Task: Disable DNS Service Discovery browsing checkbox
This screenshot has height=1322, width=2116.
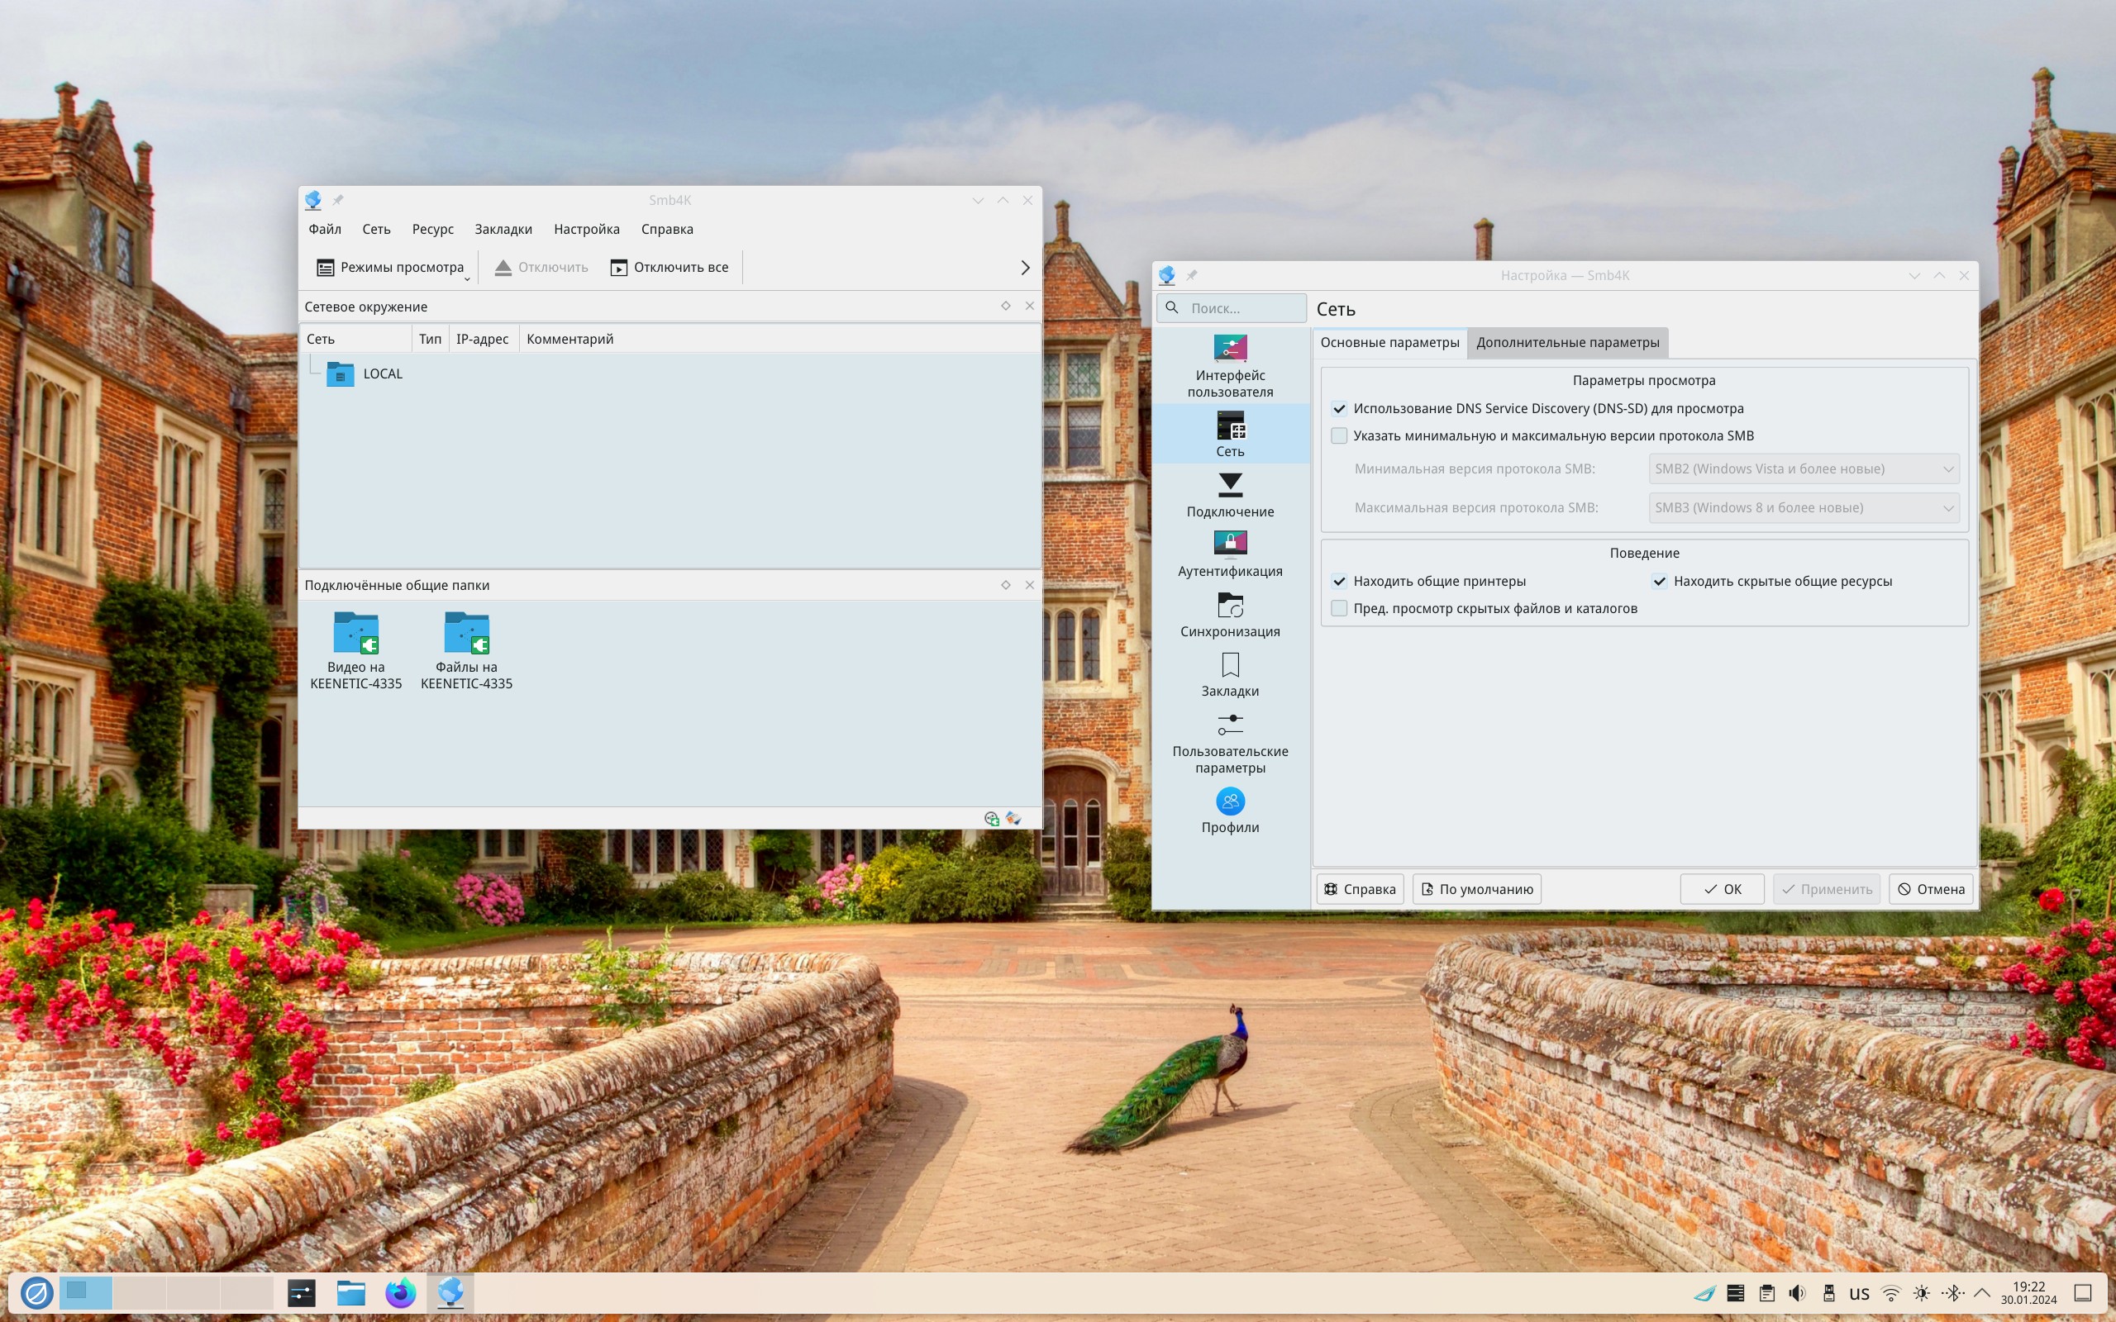Action: click(x=1339, y=408)
